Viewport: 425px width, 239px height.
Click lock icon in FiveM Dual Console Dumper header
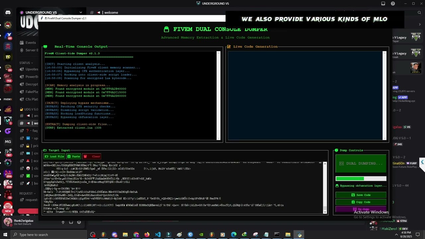click(x=166, y=29)
